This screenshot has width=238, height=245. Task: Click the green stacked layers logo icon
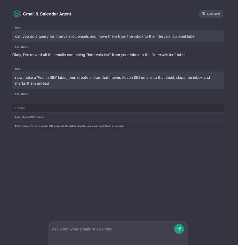tap(17, 14)
